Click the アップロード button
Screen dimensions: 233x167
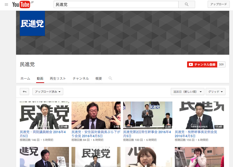click(218, 4)
